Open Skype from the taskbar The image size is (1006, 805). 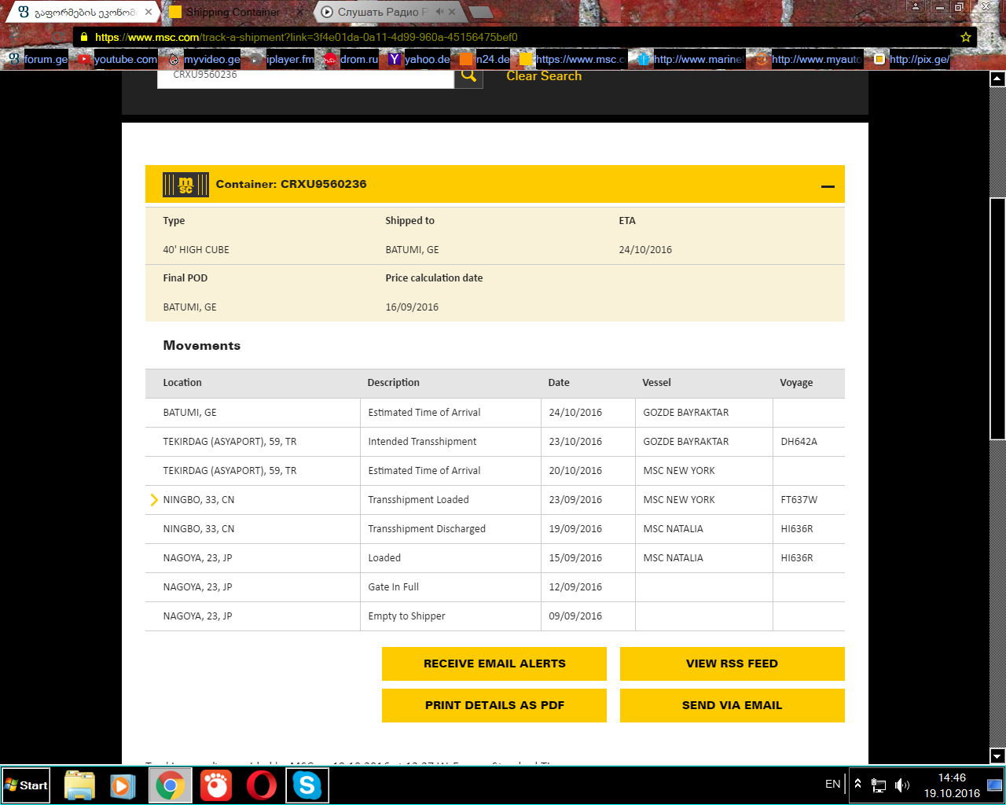pos(307,785)
